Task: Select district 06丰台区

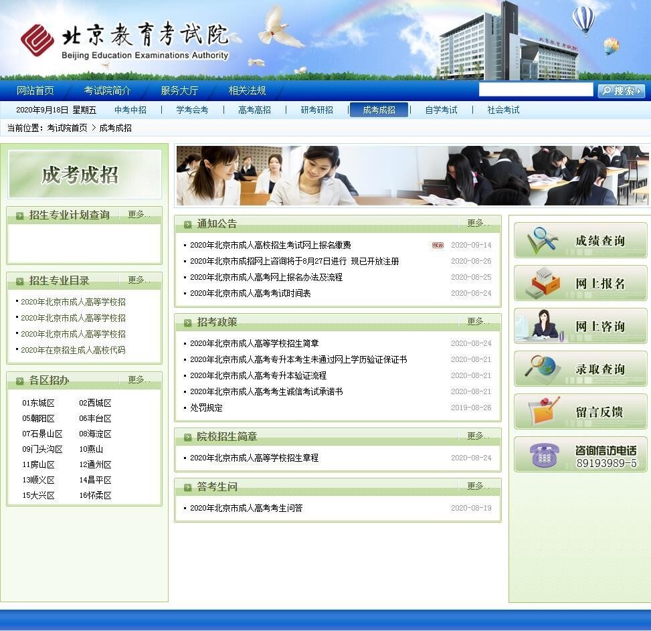Action: tap(95, 418)
